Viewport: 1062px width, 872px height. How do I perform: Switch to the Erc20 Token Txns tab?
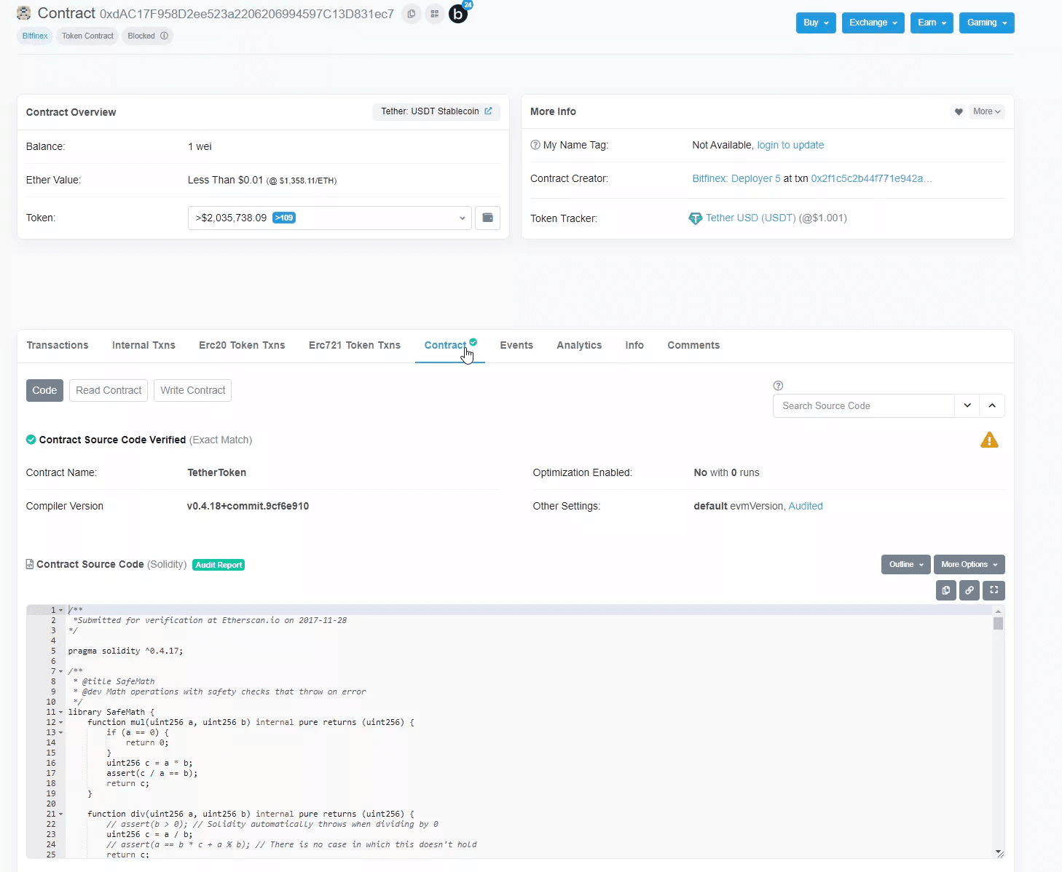point(242,346)
